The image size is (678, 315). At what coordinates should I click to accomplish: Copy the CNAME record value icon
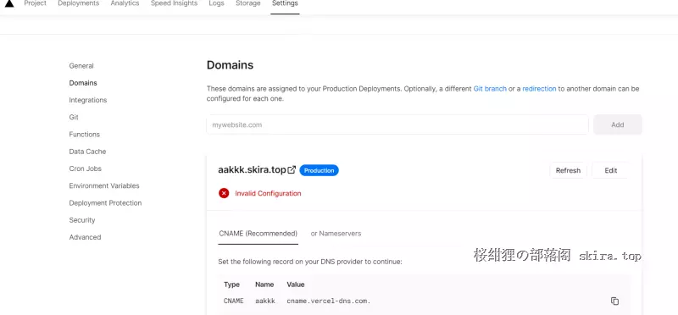[x=614, y=301]
